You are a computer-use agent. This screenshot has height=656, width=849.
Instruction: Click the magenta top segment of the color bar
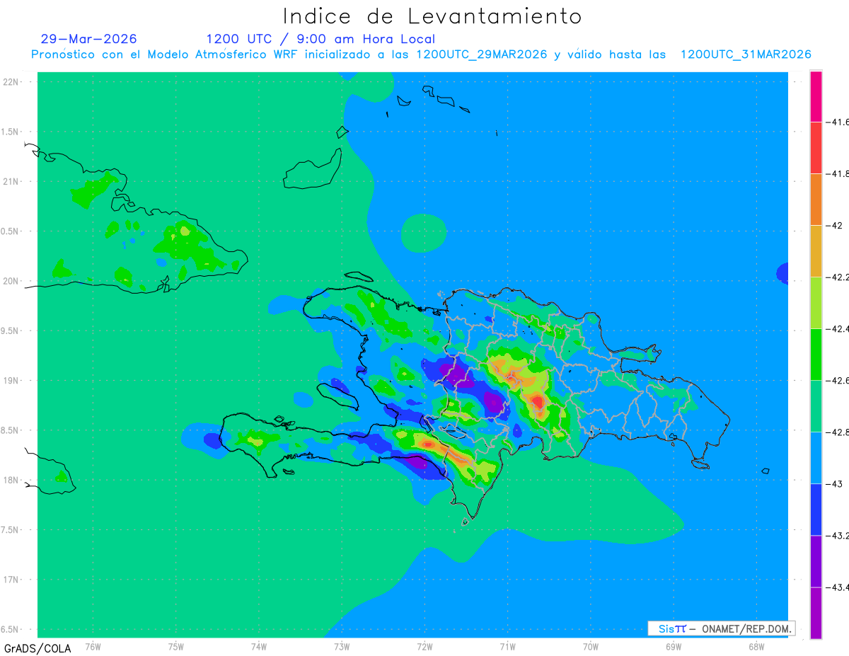click(x=816, y=96)
